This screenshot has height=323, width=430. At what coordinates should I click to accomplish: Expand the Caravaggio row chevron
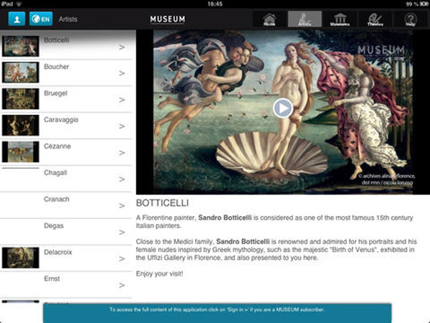[122, 126]
